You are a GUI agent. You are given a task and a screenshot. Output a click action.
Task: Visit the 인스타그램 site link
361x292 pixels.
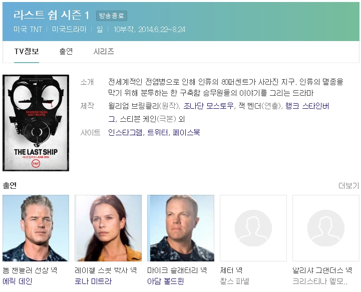(125, 132)
